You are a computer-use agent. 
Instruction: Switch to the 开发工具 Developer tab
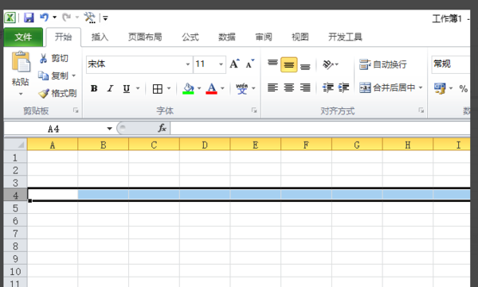coord(345,37)
